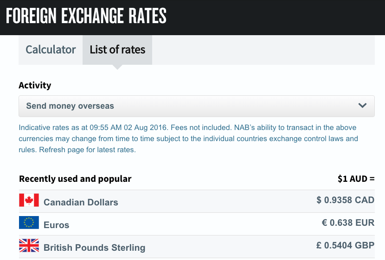
Task: Click the Foreign Exchange Rates heading
Action: pos(86,16)
